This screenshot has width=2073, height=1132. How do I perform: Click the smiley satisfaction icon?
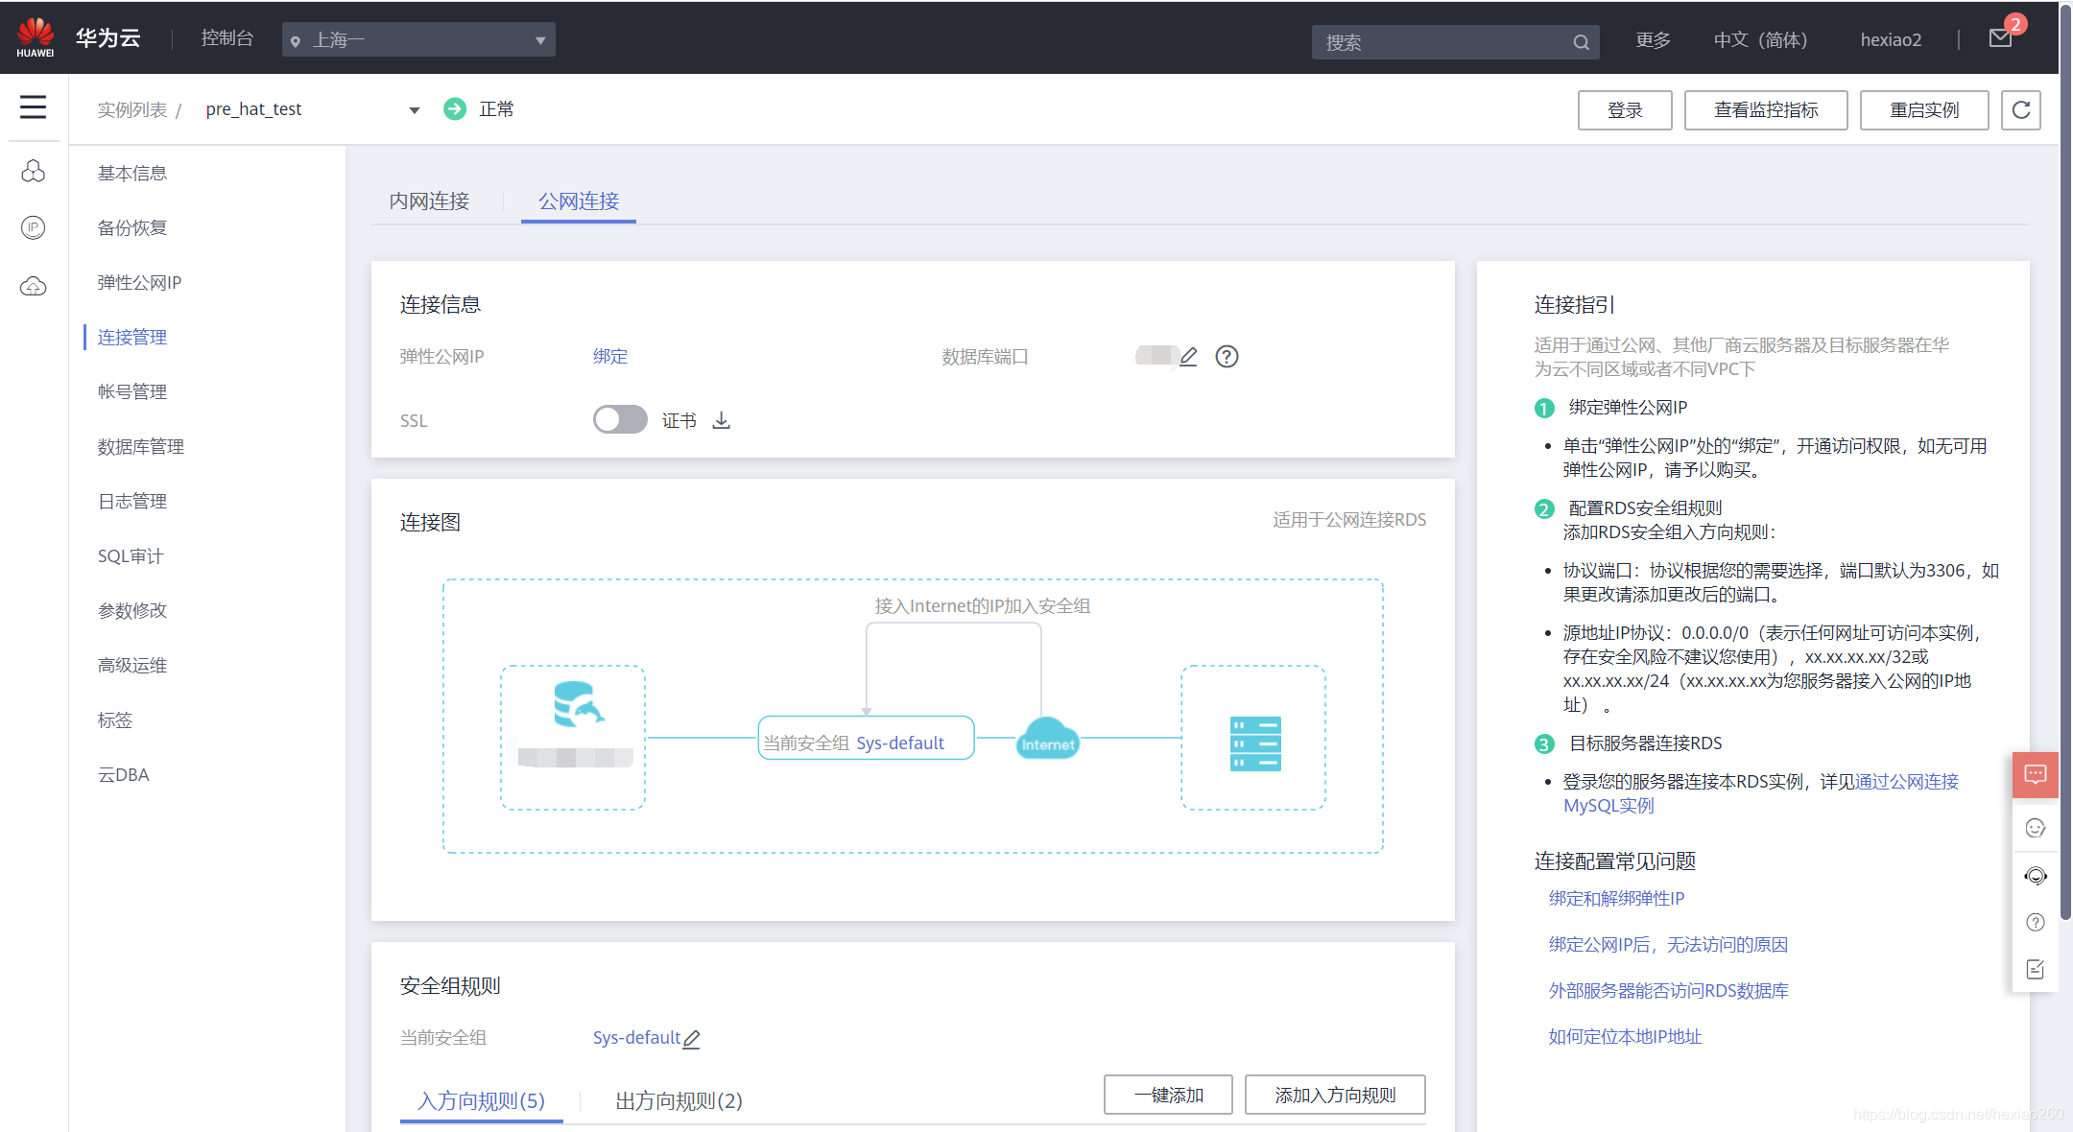coord(2036,828)
